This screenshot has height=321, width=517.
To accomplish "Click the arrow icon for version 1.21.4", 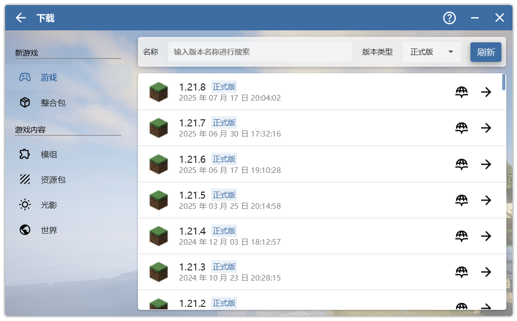I will click(x=486, y=236).
